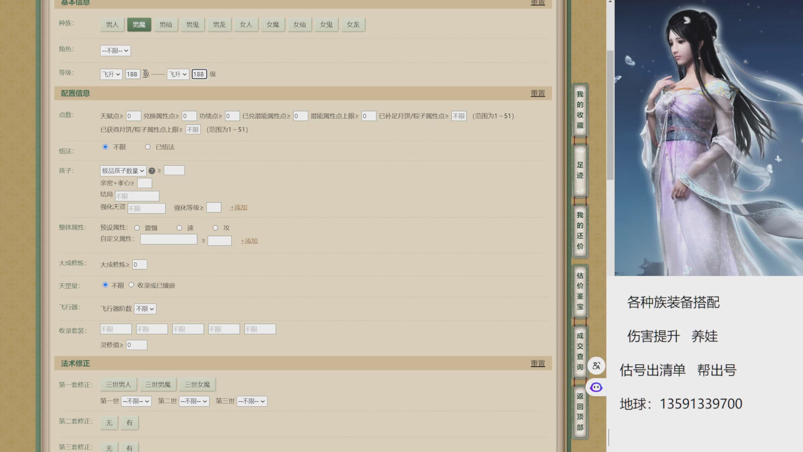The image size is (803, 452).
Task: Click the 灵修值 input field
Action: (x=137, y=345)
